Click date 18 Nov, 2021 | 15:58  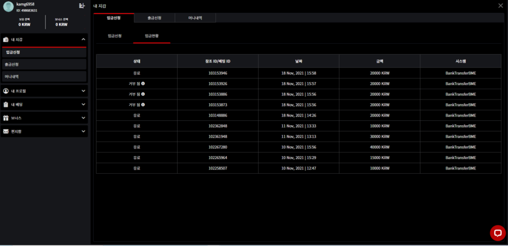[299, 73]
